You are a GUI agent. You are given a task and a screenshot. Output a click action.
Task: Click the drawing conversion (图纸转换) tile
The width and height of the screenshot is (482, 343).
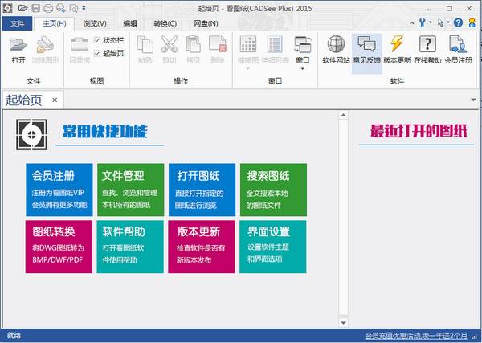[x=60, y=246]
